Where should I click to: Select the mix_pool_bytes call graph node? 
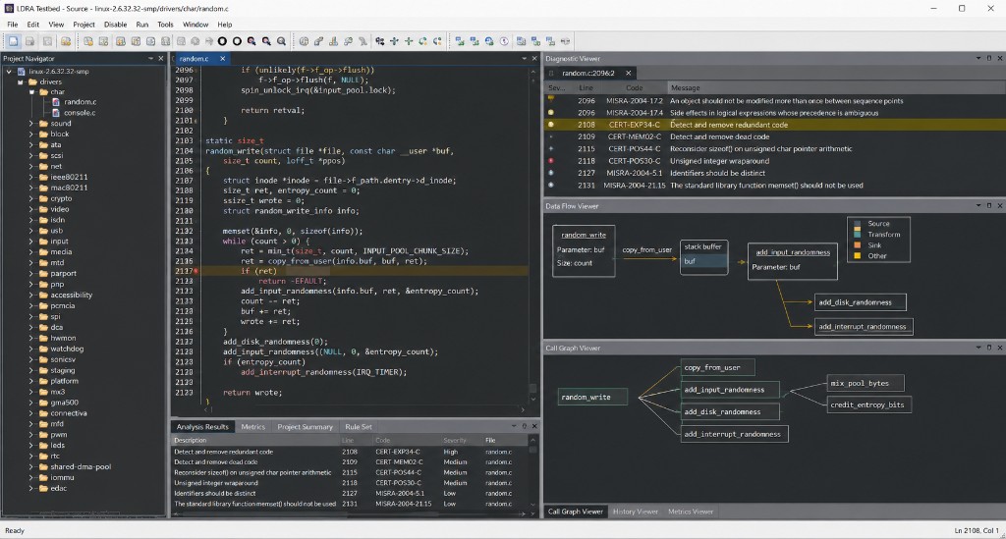point(866,383)
